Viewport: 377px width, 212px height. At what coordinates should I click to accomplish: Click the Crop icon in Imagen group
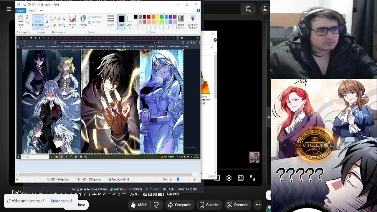47,17
